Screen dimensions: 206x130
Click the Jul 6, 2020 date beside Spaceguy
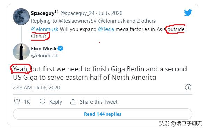click(x=111, y=13)
